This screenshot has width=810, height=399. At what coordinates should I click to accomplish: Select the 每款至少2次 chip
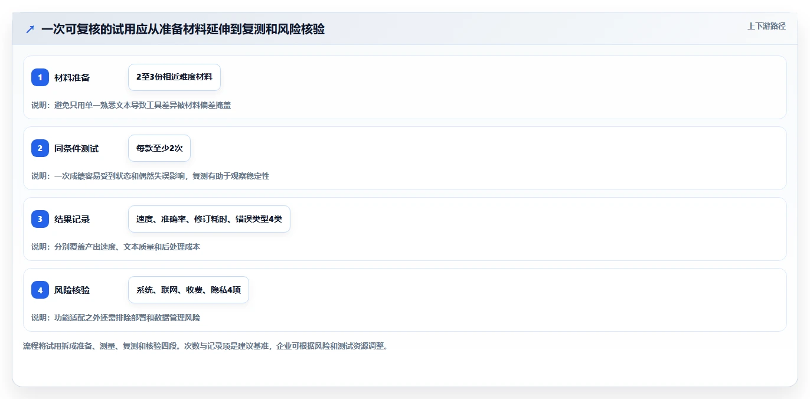[159, 148]
